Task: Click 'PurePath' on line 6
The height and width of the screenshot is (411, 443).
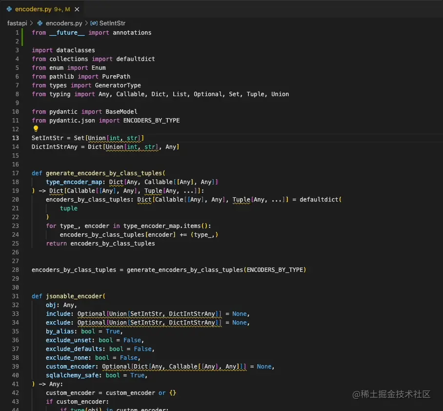Action: click(116, 76)
